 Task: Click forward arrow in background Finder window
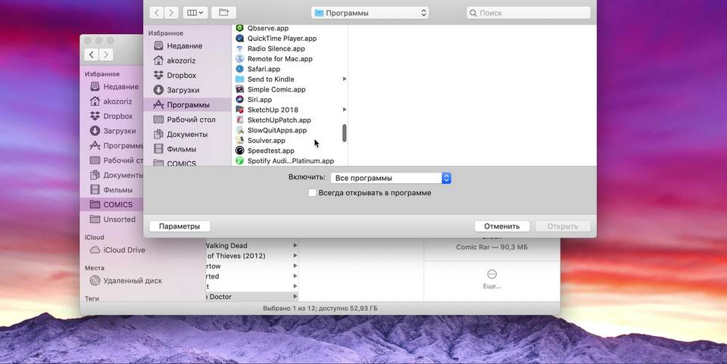(106, 55)
